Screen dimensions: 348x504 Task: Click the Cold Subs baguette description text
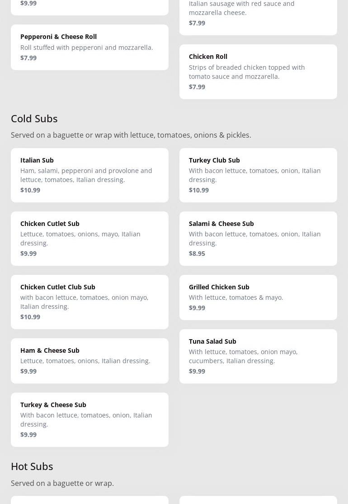(x=131, y=135)
